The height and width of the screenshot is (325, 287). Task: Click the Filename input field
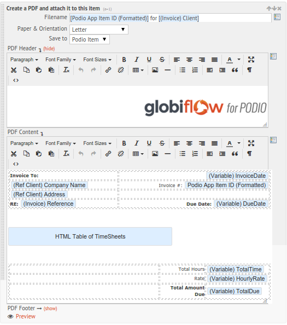click(171, 18)
